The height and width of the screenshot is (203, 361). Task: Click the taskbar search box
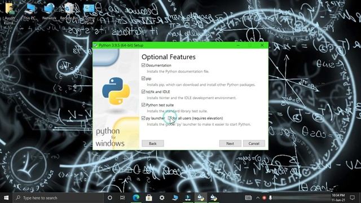tap(58, 198)
